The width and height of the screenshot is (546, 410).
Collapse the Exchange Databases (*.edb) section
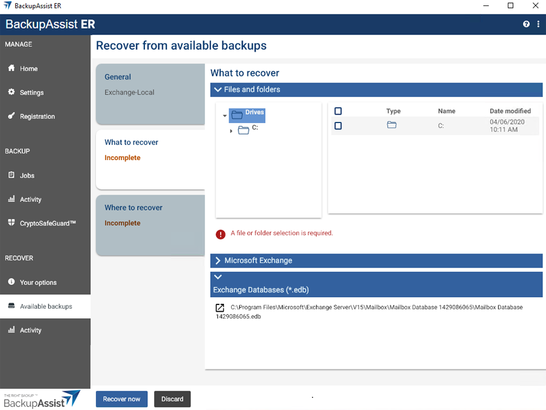click(x=376, y=284)
